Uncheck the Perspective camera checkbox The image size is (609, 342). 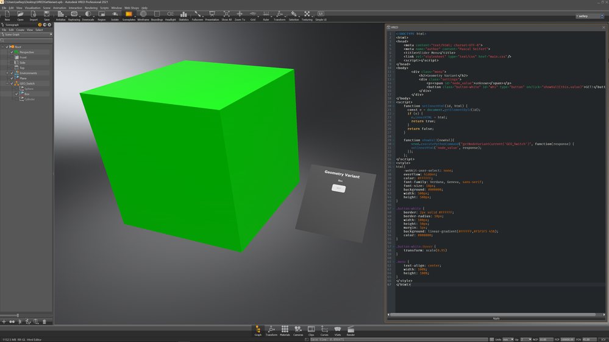click(x=12, y=52)
